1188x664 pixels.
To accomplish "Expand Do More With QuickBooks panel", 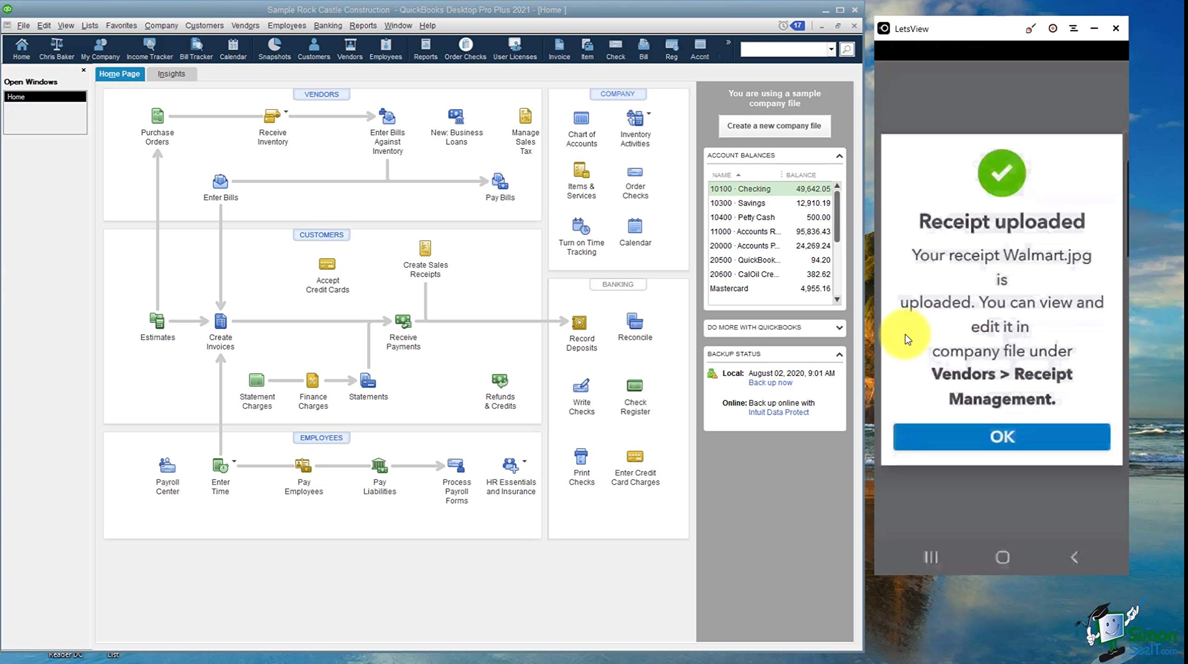I will [839, 327].
